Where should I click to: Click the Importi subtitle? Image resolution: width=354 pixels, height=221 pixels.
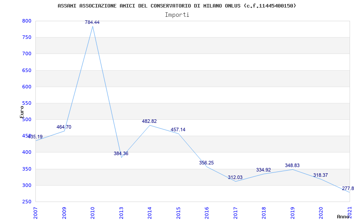(x=177, y=15)
